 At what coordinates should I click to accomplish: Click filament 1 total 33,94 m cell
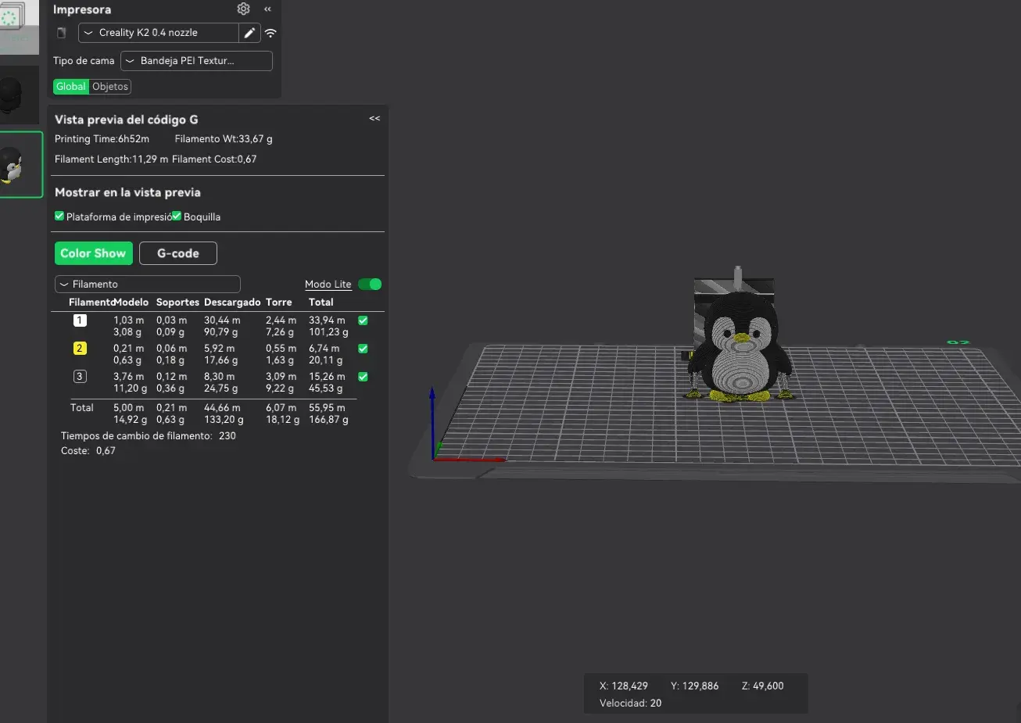pyautogui.click(x=327, y=320)
